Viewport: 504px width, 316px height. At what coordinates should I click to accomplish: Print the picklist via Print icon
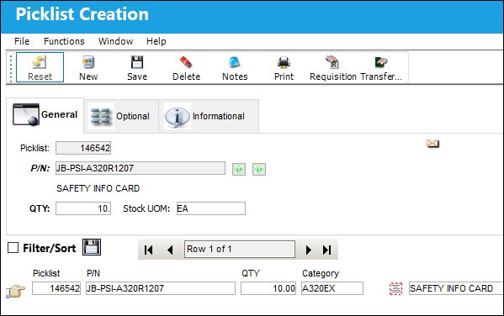pos(284,67)
